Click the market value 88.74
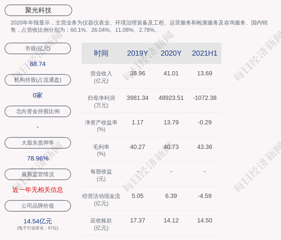The width and height of the screenshot is (281, 240). 38,64
